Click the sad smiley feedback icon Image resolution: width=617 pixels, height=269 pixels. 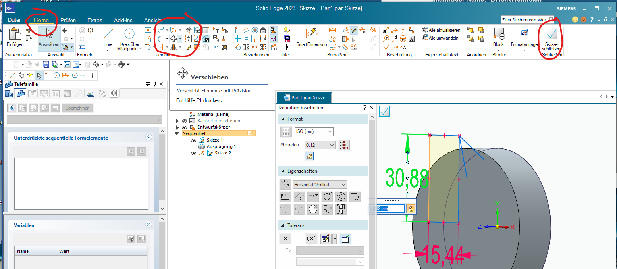click(x=583, y=19)
